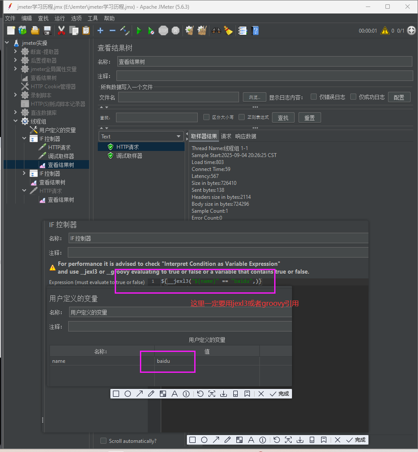This screenshot has height=452, width=418.
Task: Open Search with the binoculars icon
Action: click(x=216, y=30)
